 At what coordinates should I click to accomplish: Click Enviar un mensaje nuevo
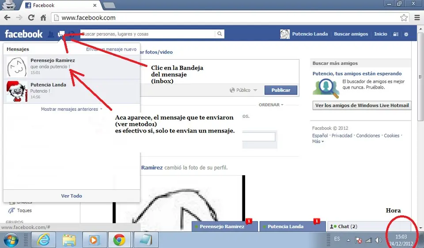111,49
